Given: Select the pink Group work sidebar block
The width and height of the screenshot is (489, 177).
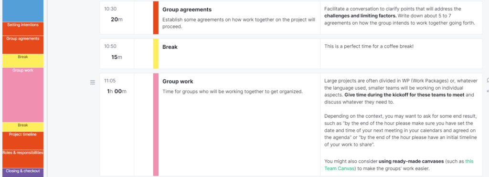Looking at the screenshot, I should (23, 95).
